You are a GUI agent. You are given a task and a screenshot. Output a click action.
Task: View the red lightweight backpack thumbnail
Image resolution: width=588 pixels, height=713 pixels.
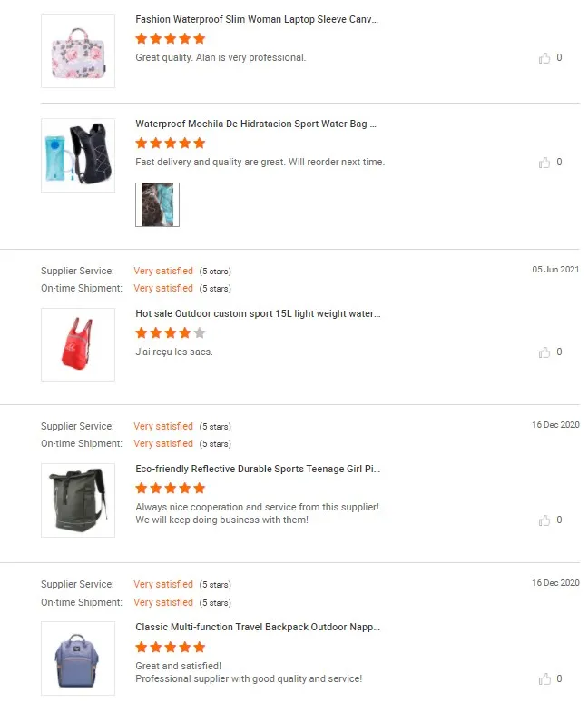click(x=78, y=345)
